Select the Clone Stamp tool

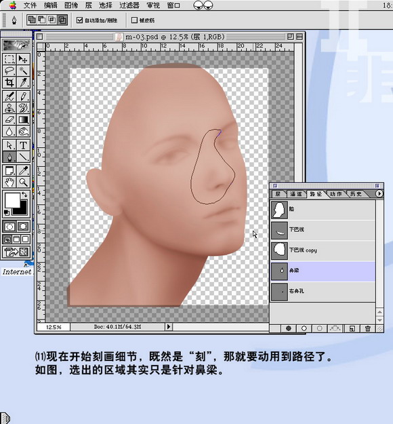pos(9,108)
